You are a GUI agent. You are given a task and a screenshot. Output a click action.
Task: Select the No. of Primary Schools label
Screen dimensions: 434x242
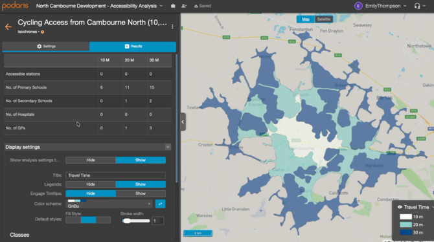26,87
